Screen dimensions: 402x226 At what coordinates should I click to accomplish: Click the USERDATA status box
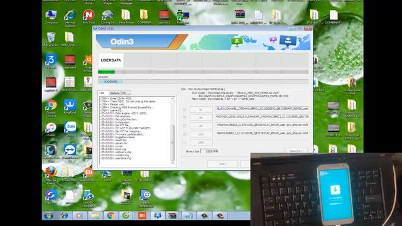point(111,60)
